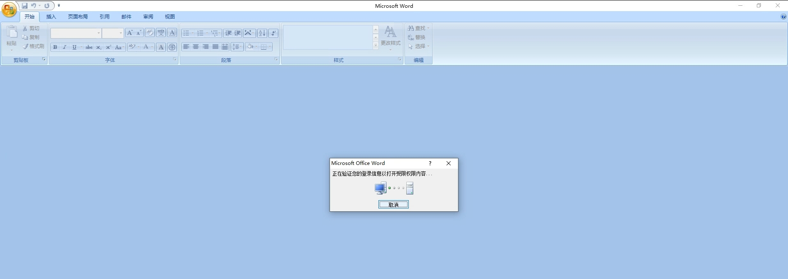Image resolution: width=788 pixels, height=279 pixels.
Task: Switch to the Insert (插入) tab
Action: (51, 17)
